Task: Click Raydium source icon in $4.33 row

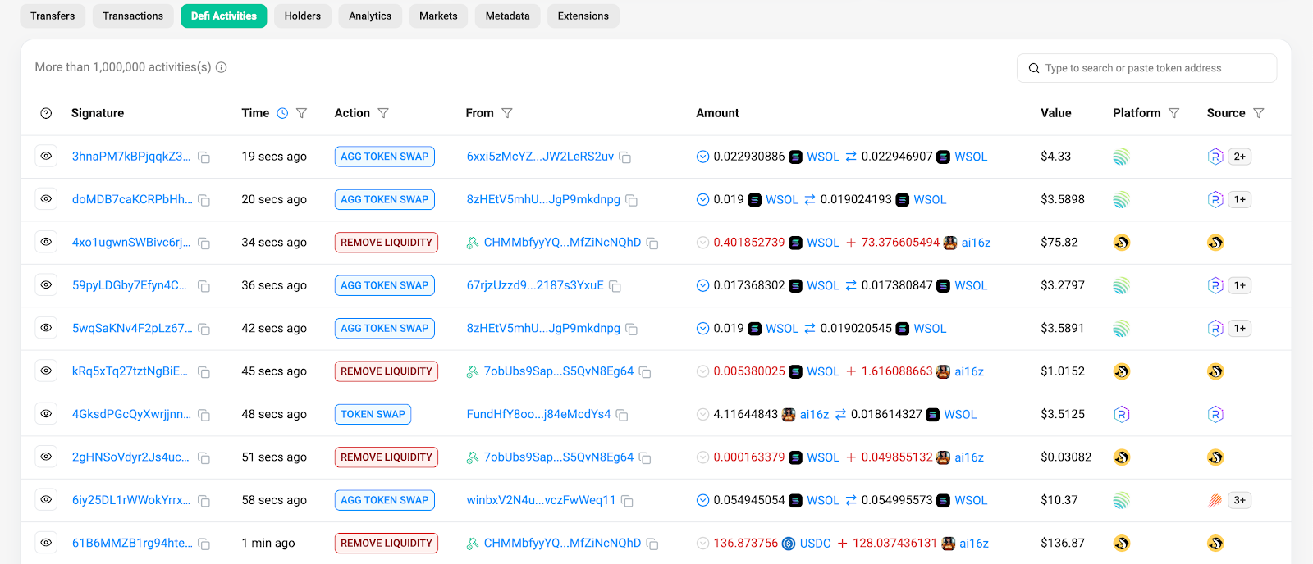Action: (1216, 157)
